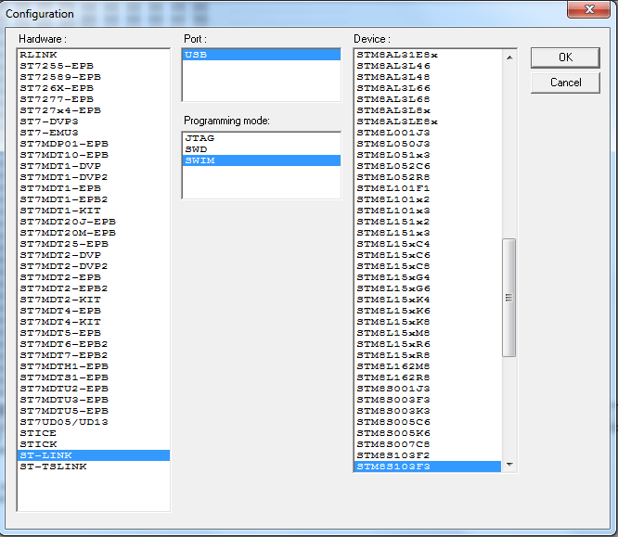Select ST-LINK in the Hardware list
Image resolution: width=618 pixels, height=537 pixels.
click(94, 455)
